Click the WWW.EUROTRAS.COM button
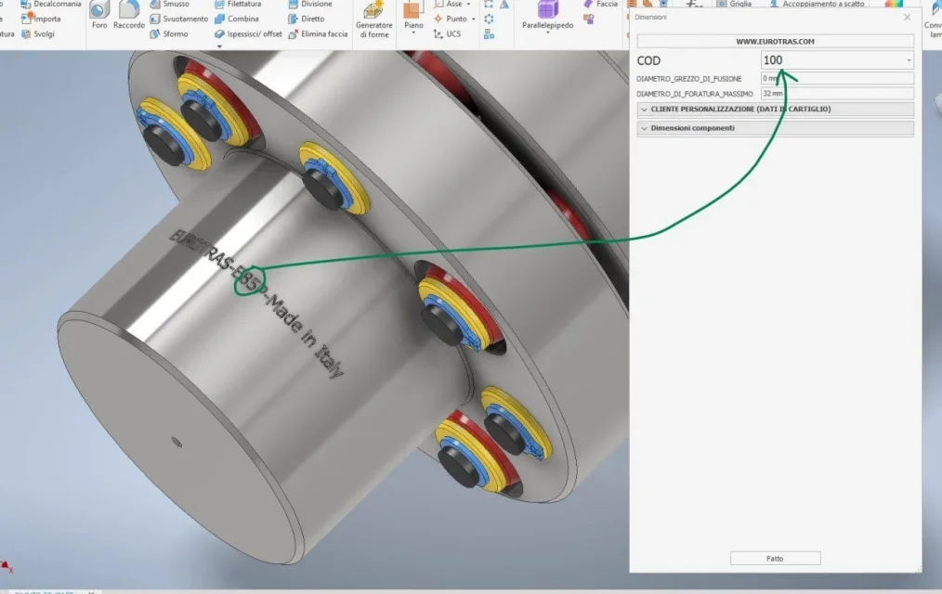The image size is (942, 594). 776,42
